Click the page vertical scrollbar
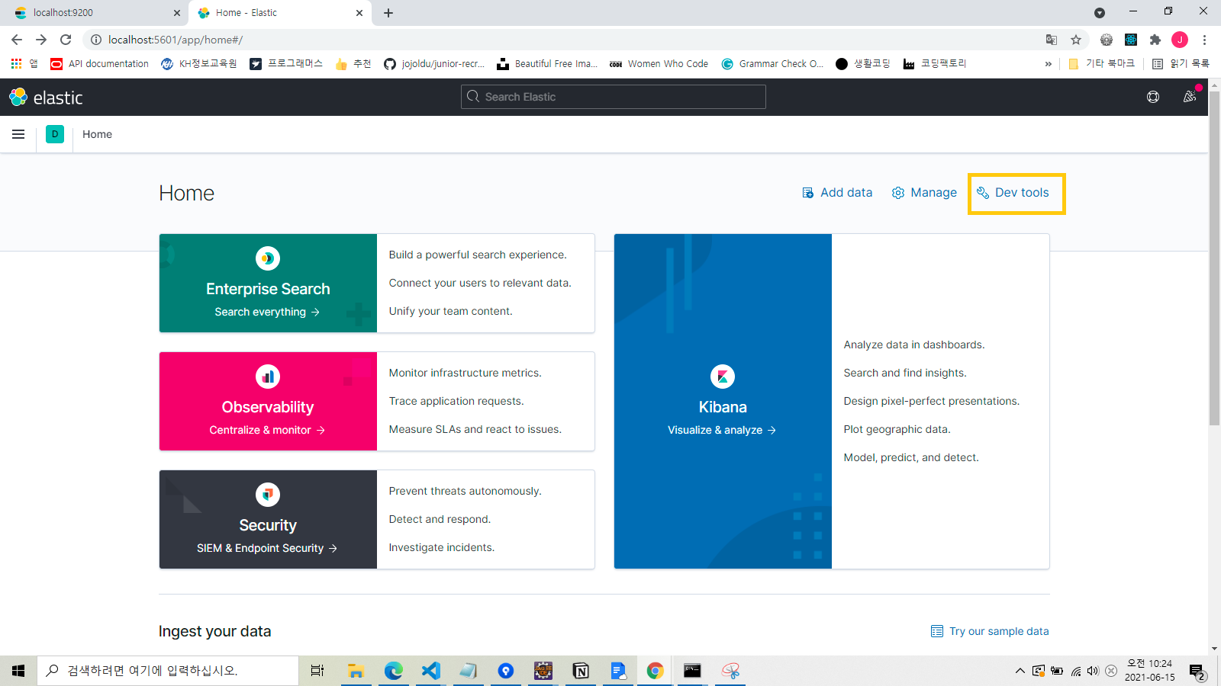This screenshot has height=686, width=1221. coord(1214,259)
